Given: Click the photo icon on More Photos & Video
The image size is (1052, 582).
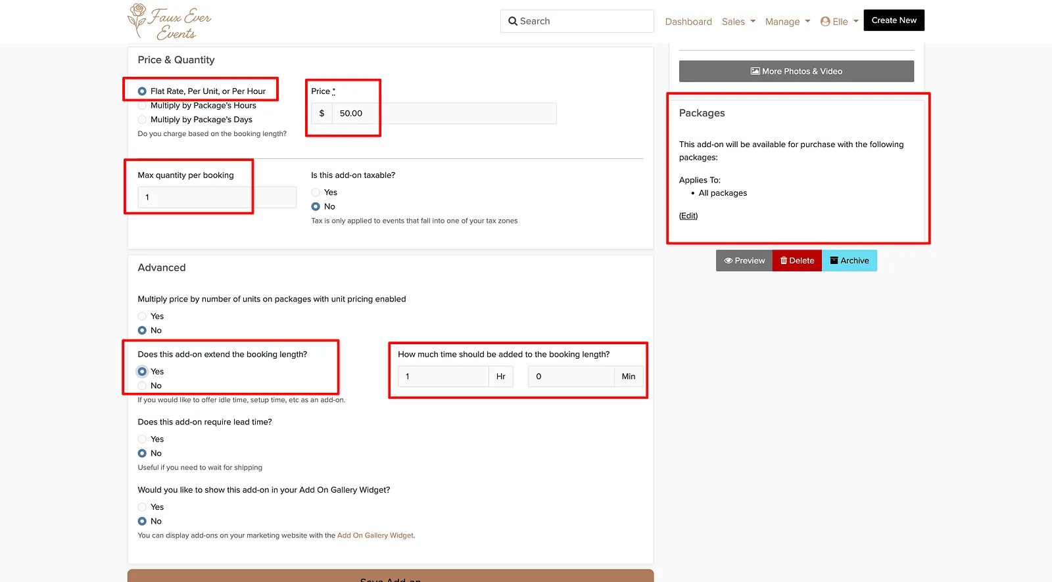Looking at the screenshot, I should 755,71.
